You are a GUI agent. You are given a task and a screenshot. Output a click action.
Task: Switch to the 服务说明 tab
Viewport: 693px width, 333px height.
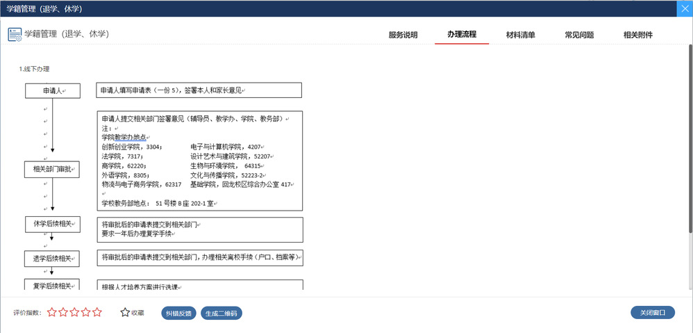403,35
